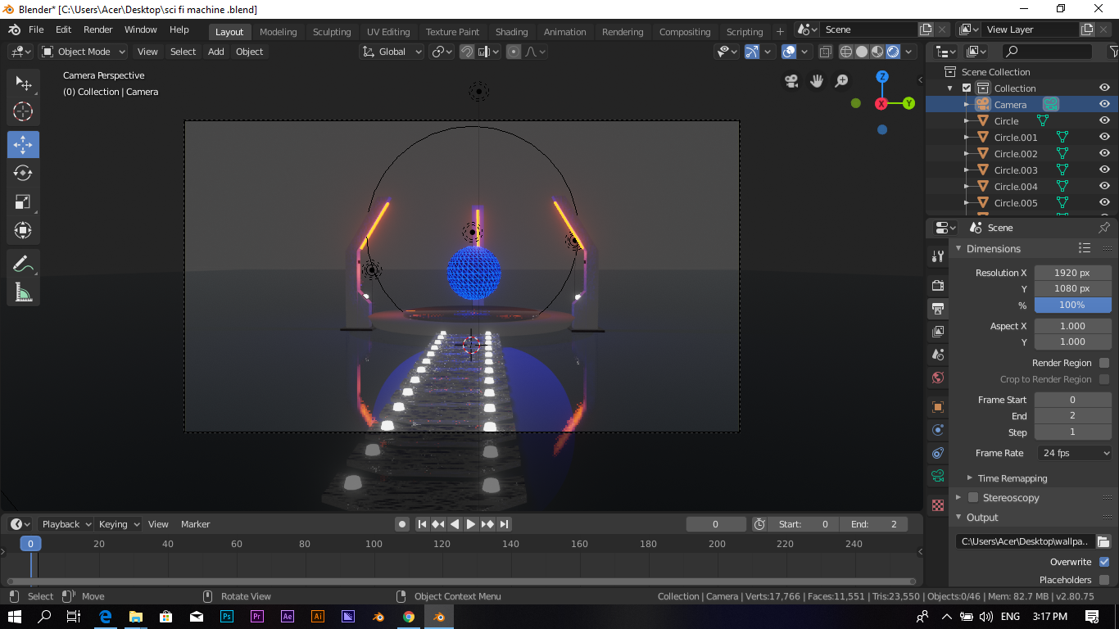
Task: Open the World properties tab
Action: point(936,378)
